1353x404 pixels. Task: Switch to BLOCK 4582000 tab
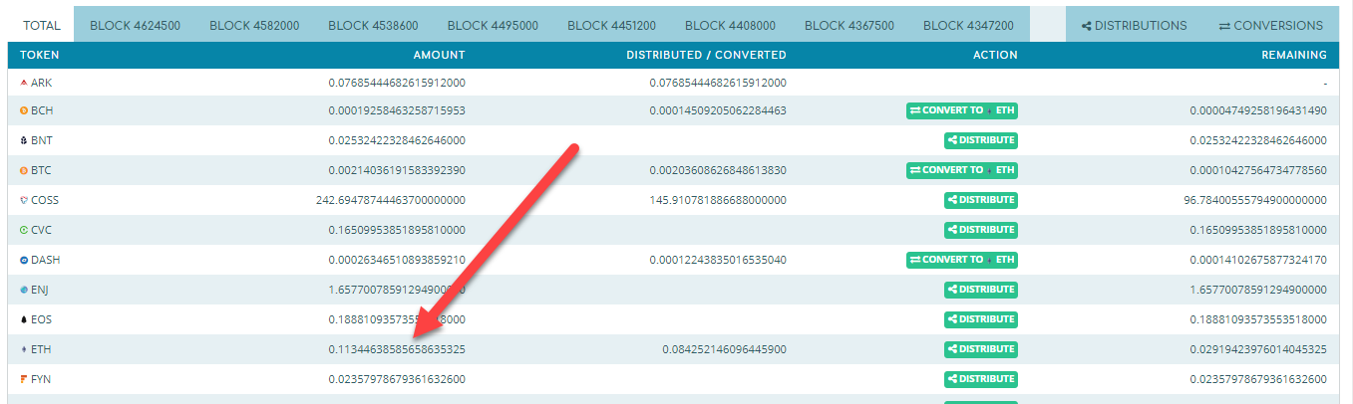click(x=254, y=25)
